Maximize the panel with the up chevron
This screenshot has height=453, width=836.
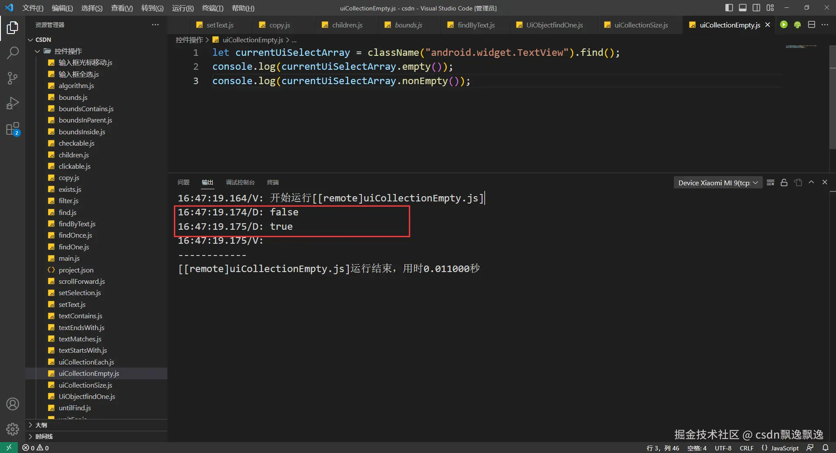811,182
